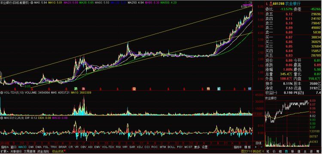Select the BOLL indicator tab
Image resolution: width=322 pixels, height=154 pixels.
point(171,147)
